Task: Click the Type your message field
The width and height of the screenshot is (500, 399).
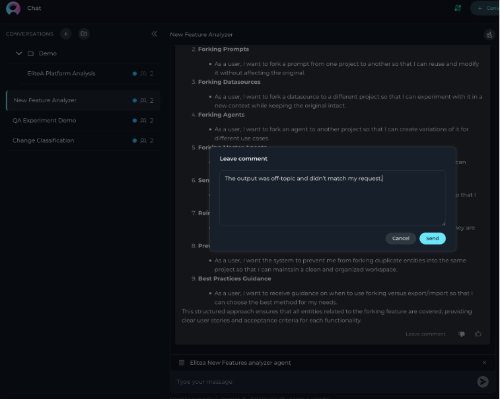Action: click(325, 381)
